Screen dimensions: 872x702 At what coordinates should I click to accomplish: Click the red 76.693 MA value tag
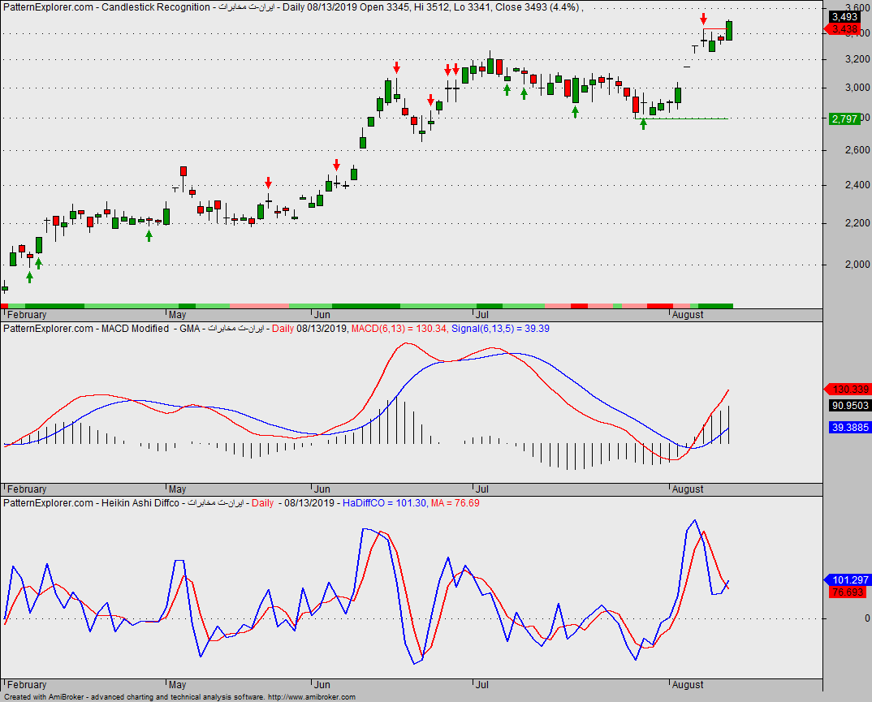(x=847, y=592)
